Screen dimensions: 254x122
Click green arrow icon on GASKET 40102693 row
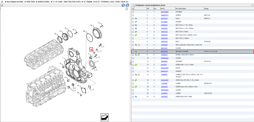(136, 22)
